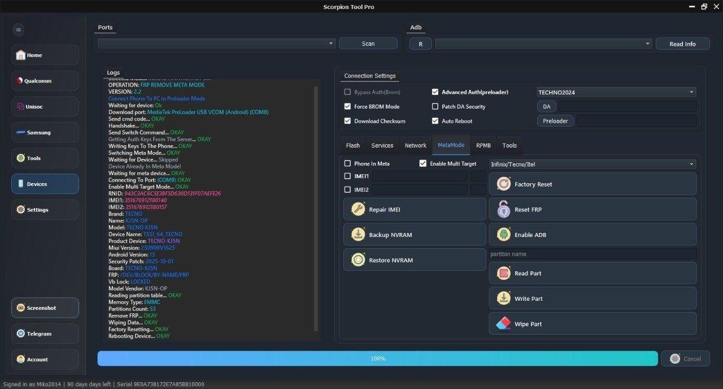Click the DA file button
The image size is (723, 389).
(x=547, y=106)
